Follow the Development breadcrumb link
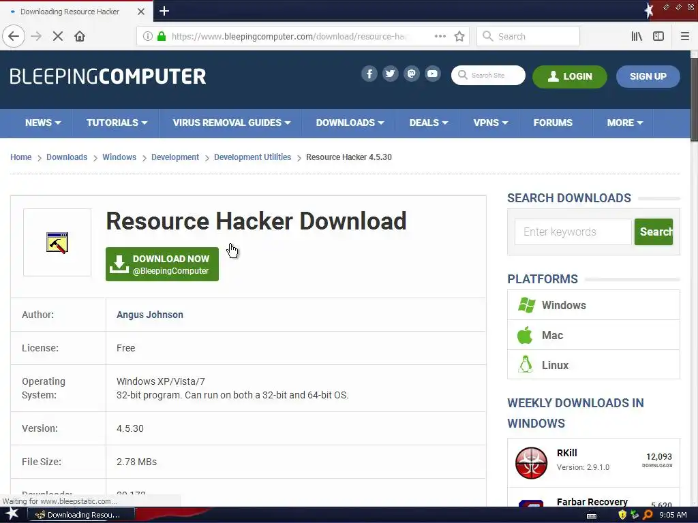 [175, 157]
